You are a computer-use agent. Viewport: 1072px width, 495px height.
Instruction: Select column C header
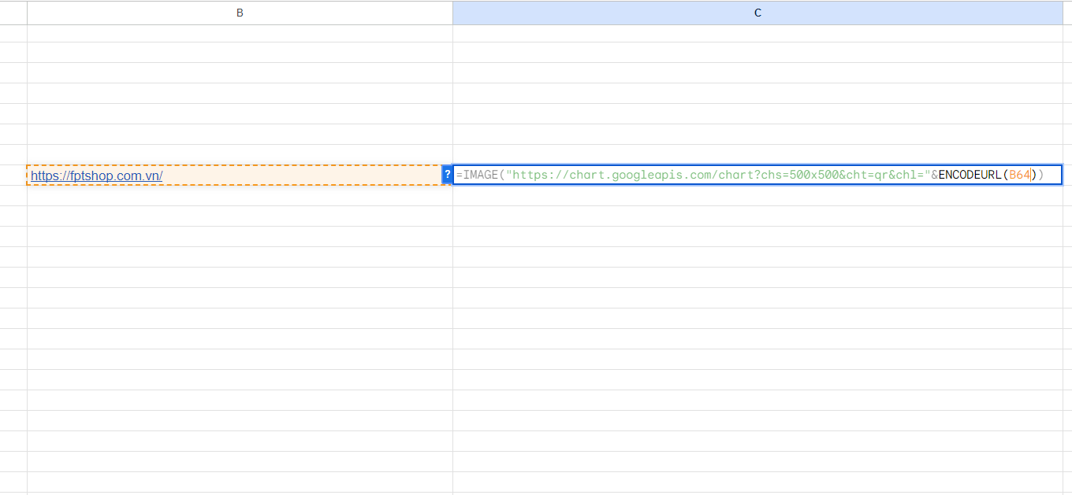757,13
